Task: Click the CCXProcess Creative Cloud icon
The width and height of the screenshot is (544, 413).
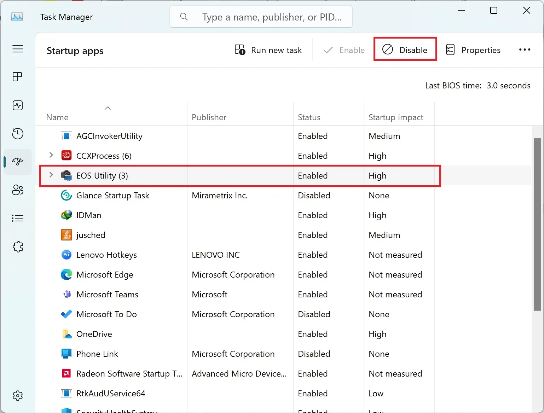Action: click(66, 156)
